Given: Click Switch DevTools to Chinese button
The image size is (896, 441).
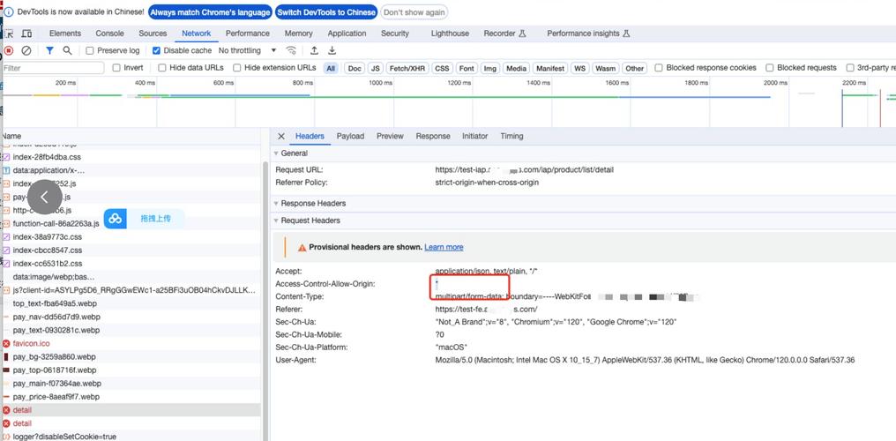Looking at the screenshot, I should (326, 12).
